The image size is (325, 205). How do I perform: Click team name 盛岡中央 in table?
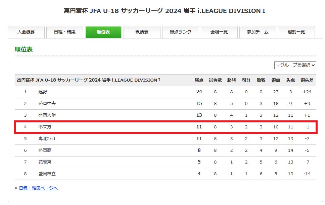point(47,104)
